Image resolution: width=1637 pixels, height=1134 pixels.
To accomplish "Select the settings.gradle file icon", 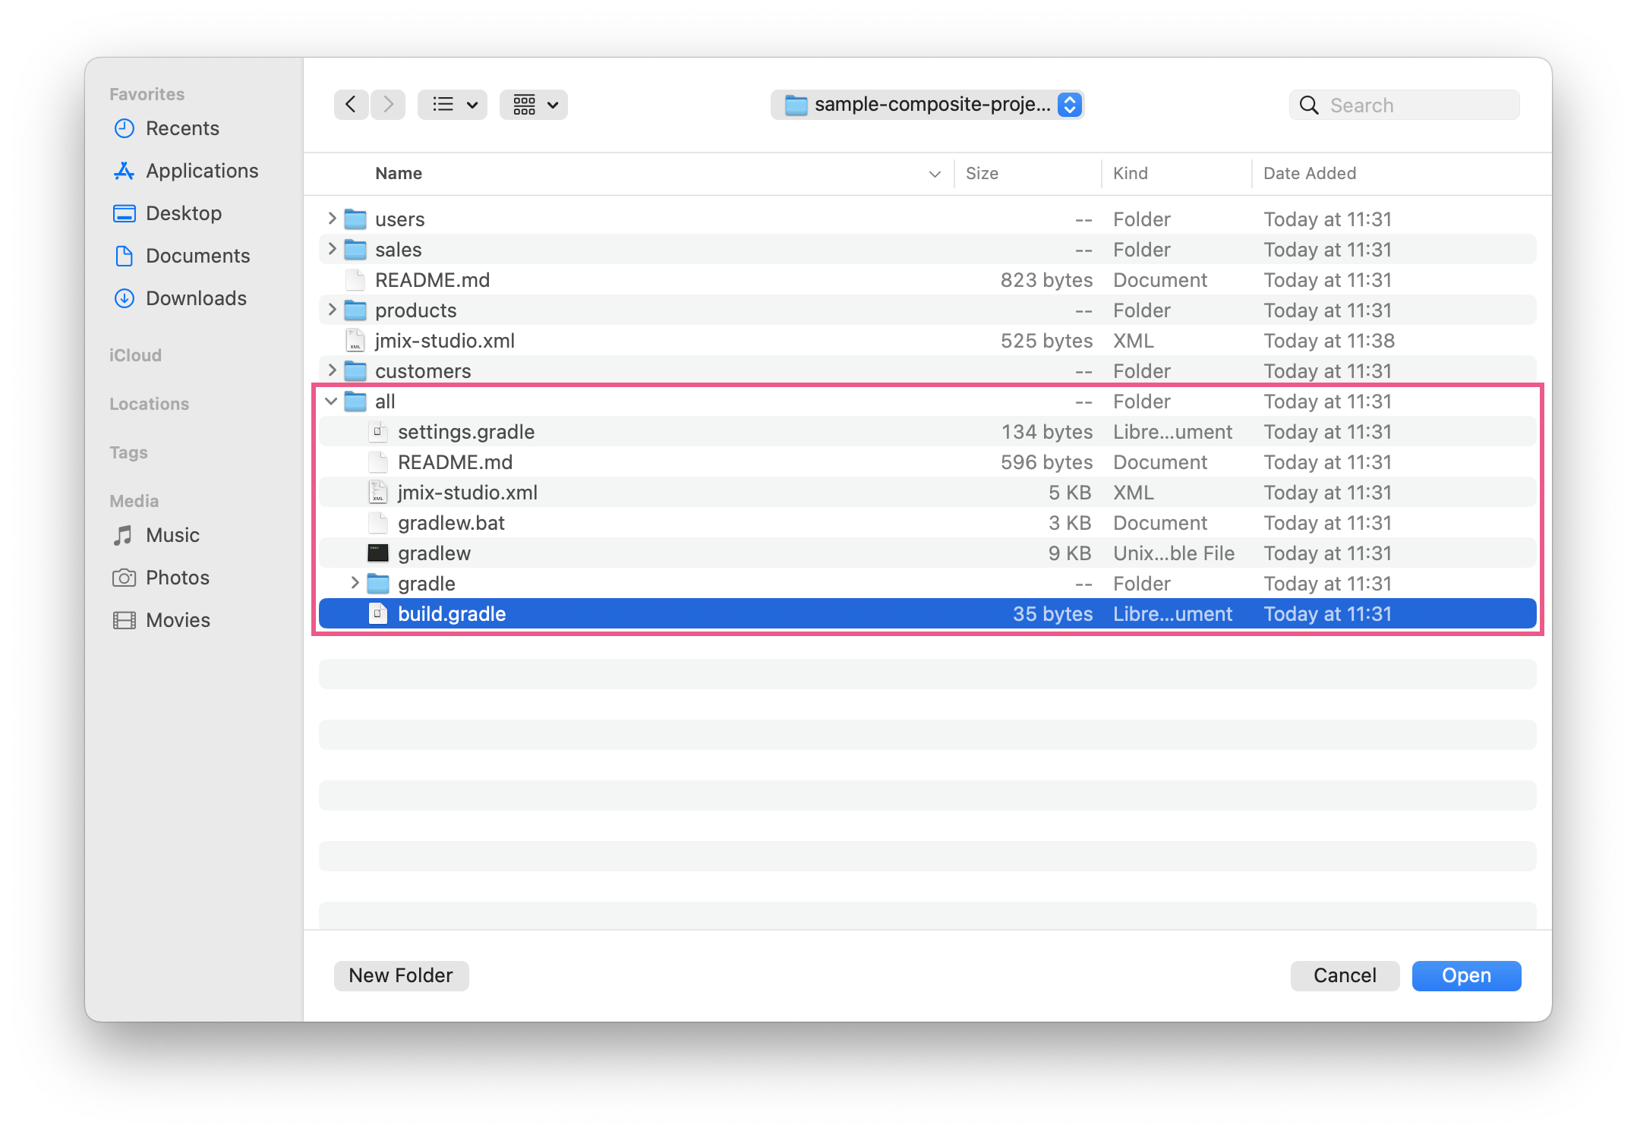I will click(378, 431).
